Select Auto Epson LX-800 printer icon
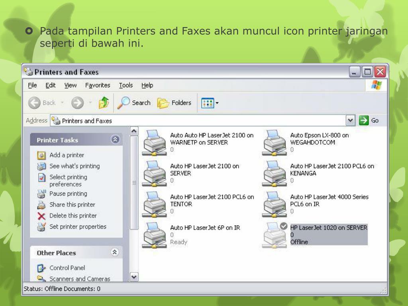The height and width of the screenshot is (306, 408). [274, 143]
